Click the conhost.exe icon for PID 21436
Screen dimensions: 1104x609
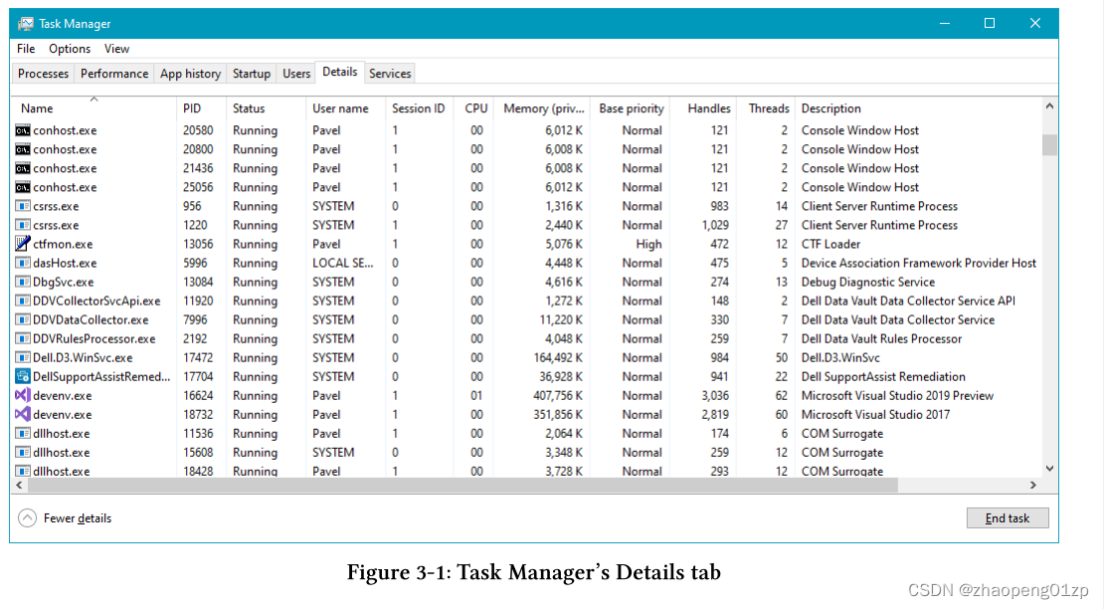click(x=23, y=168)
